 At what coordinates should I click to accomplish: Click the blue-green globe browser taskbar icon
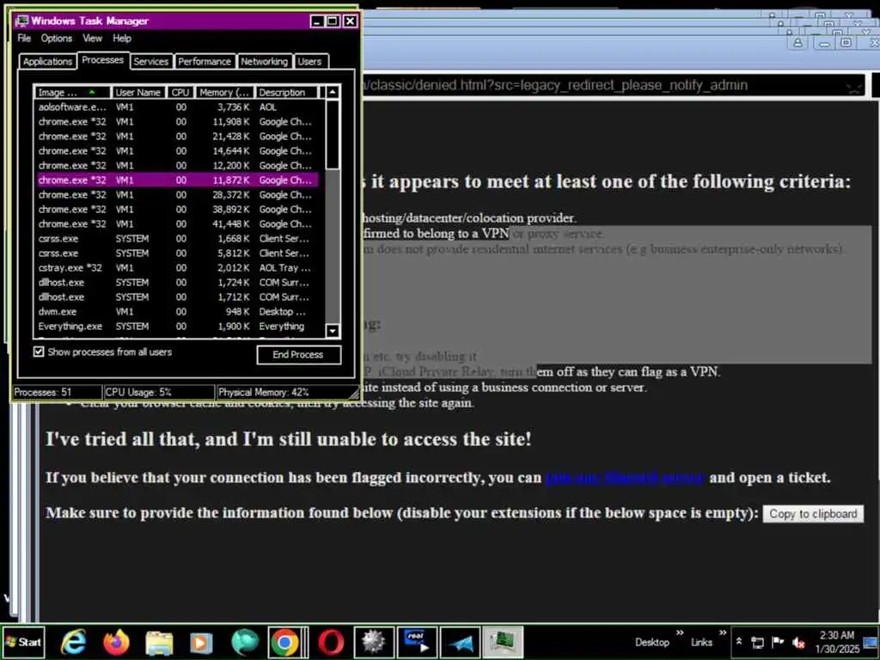coord(244,642)
